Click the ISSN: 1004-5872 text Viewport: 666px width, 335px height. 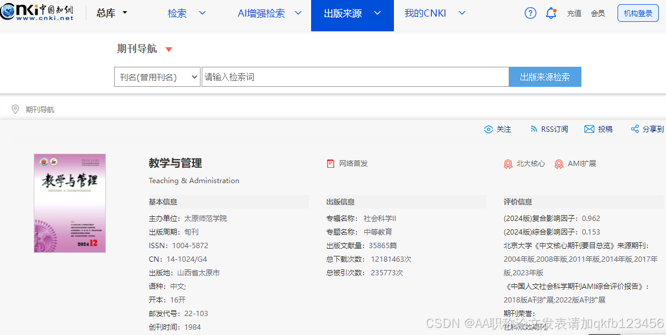pyautogui.click(x=179, y=246)
